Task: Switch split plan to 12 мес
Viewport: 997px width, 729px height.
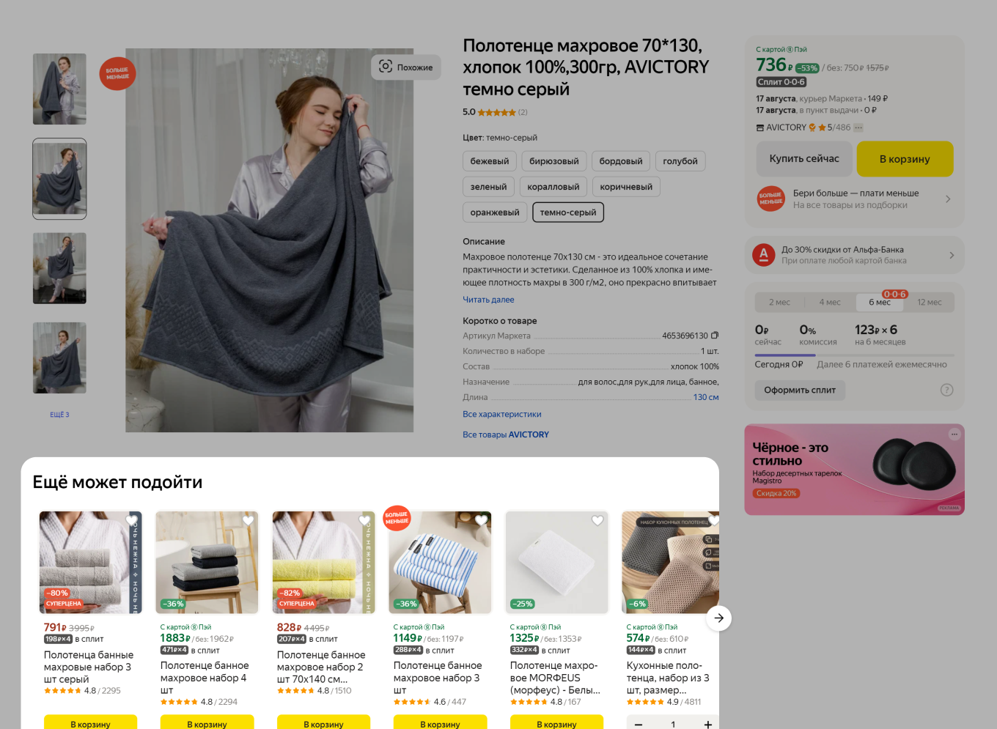Action: click(x=929, y=303)
